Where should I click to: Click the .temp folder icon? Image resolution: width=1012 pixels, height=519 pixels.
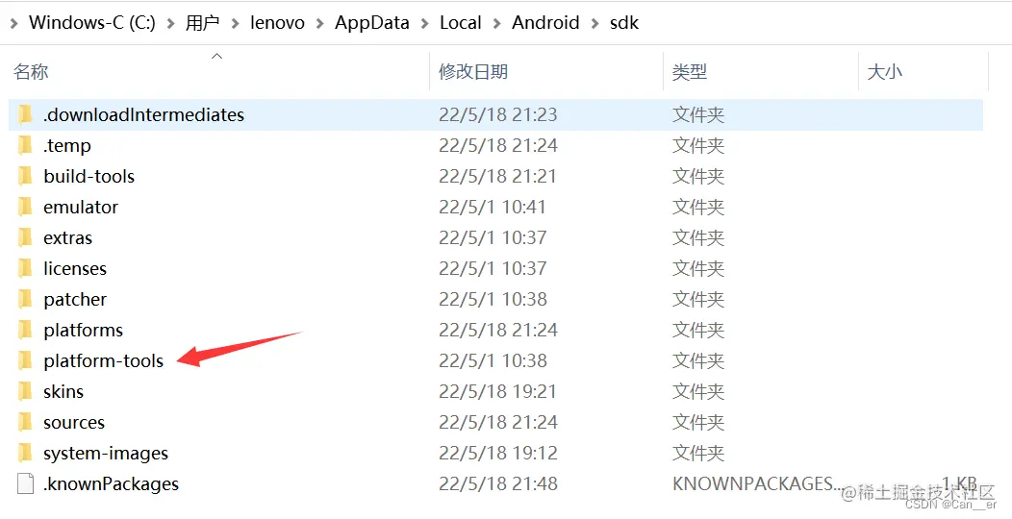[25, 146]
